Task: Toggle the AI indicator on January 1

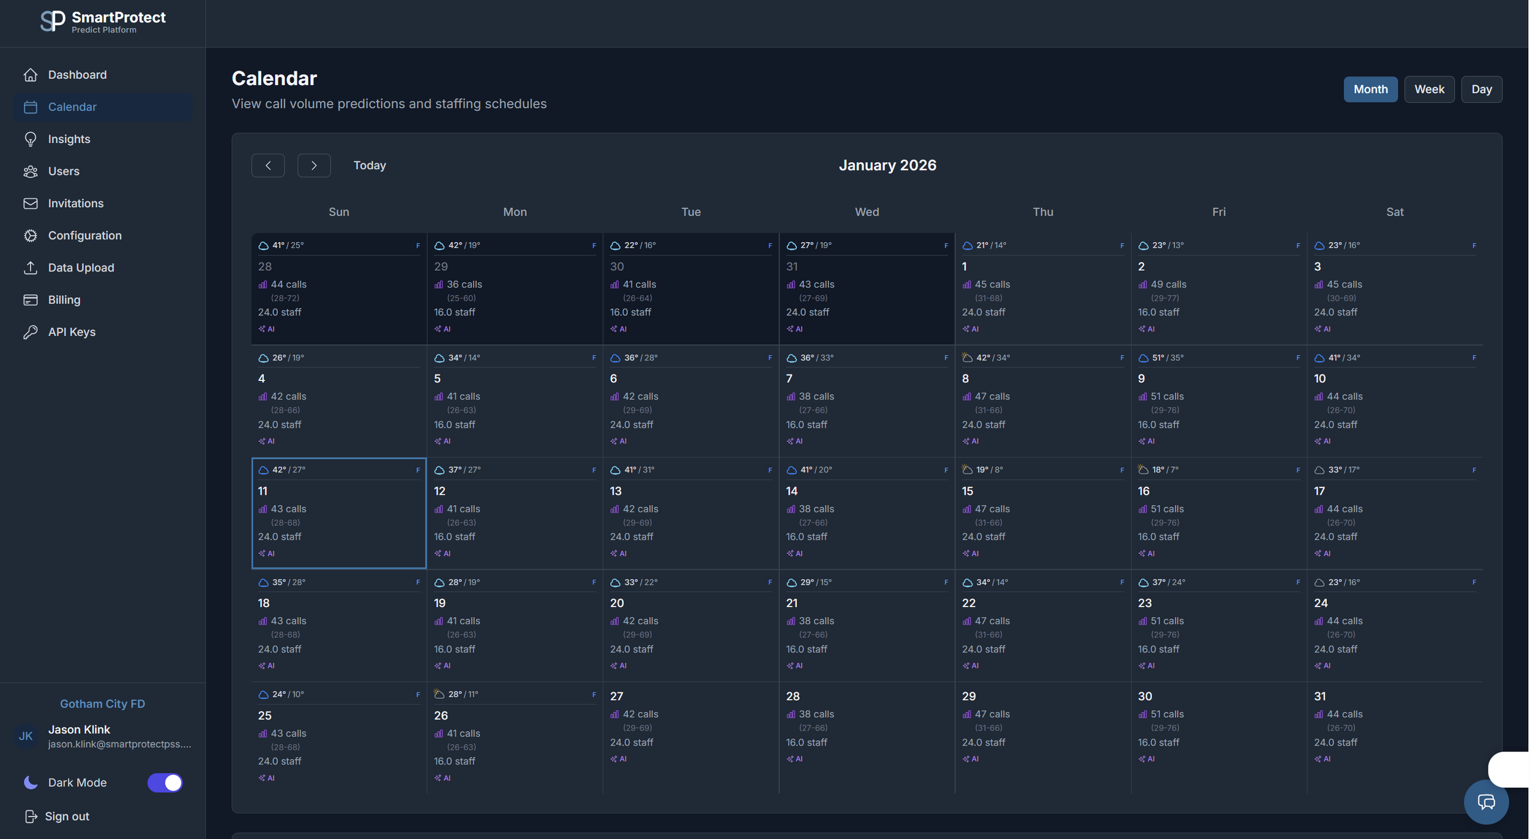Action: (971, 328)
